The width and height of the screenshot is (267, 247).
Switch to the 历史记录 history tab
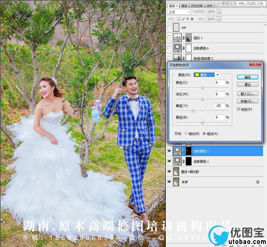click(x=197, y=6)
